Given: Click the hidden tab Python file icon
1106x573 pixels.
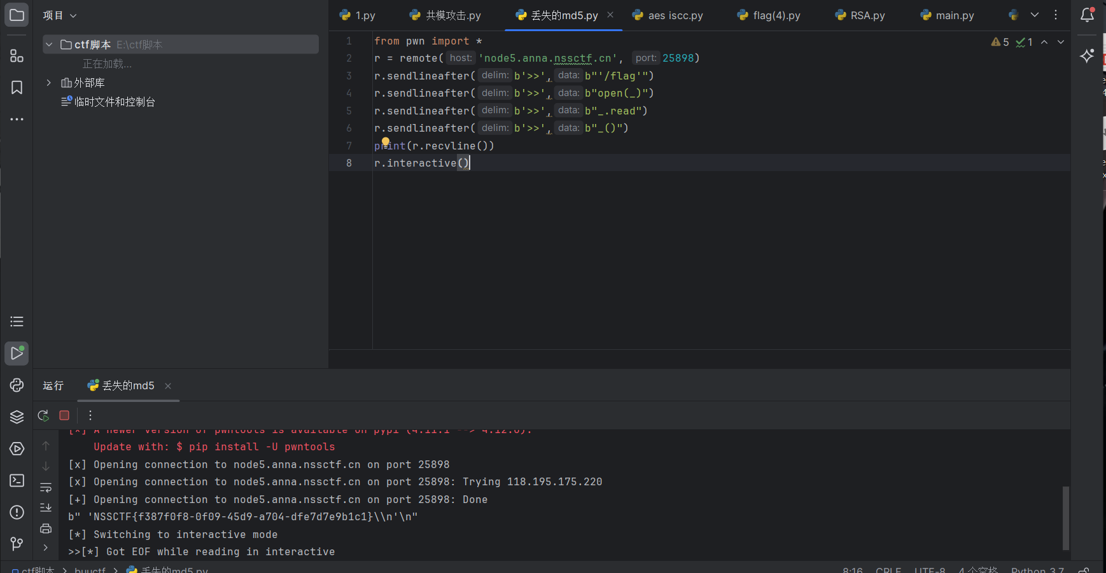Looking at the screenshot, I should [x=1014, y=15].
